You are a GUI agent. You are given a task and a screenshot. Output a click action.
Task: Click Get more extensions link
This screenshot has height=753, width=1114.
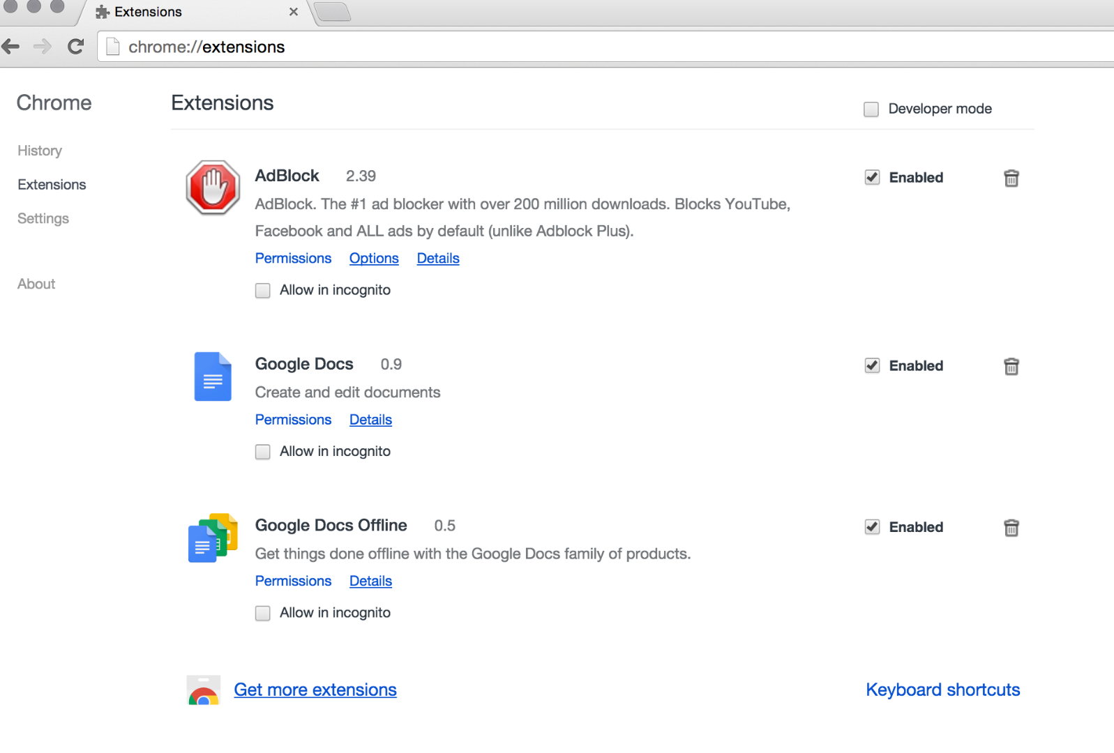click(x=315, y=690)
